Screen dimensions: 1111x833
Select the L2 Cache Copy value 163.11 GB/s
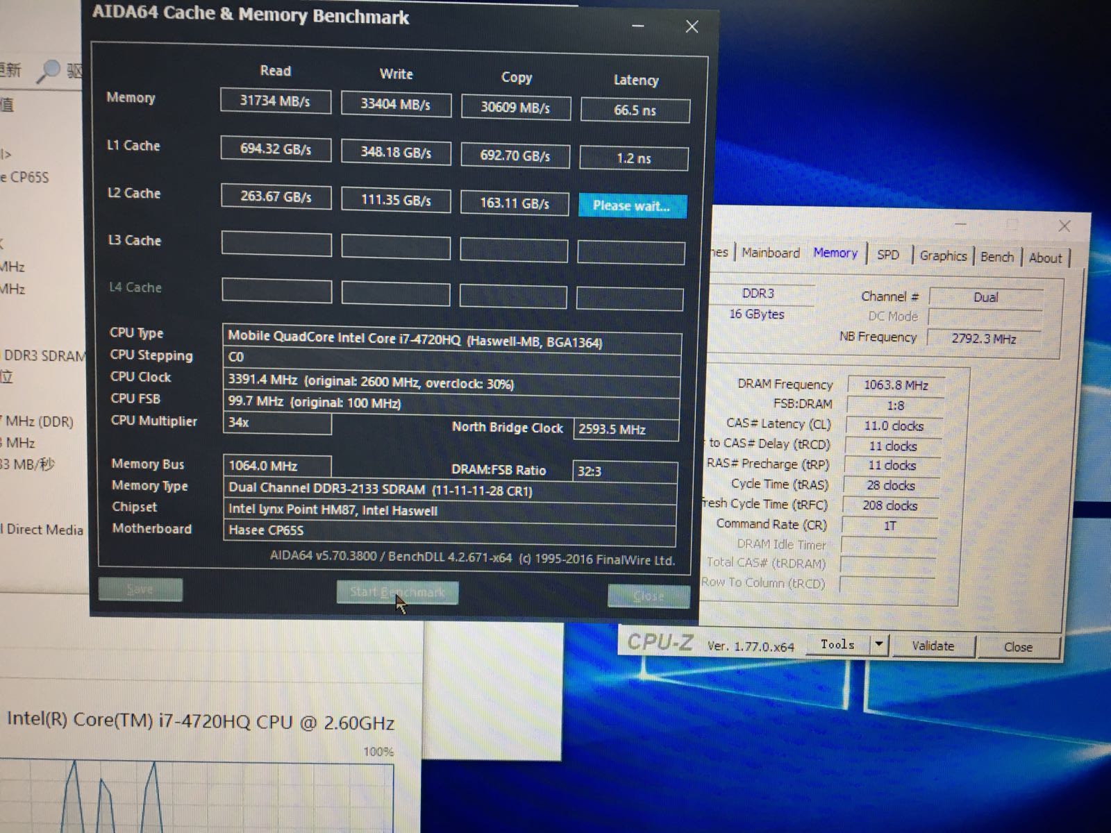[515, 203]
